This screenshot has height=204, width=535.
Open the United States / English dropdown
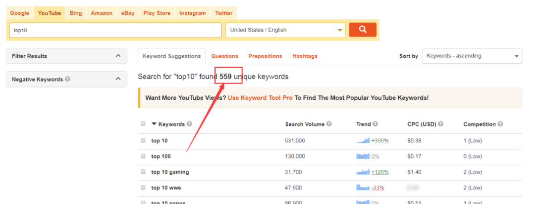(285, 30)
